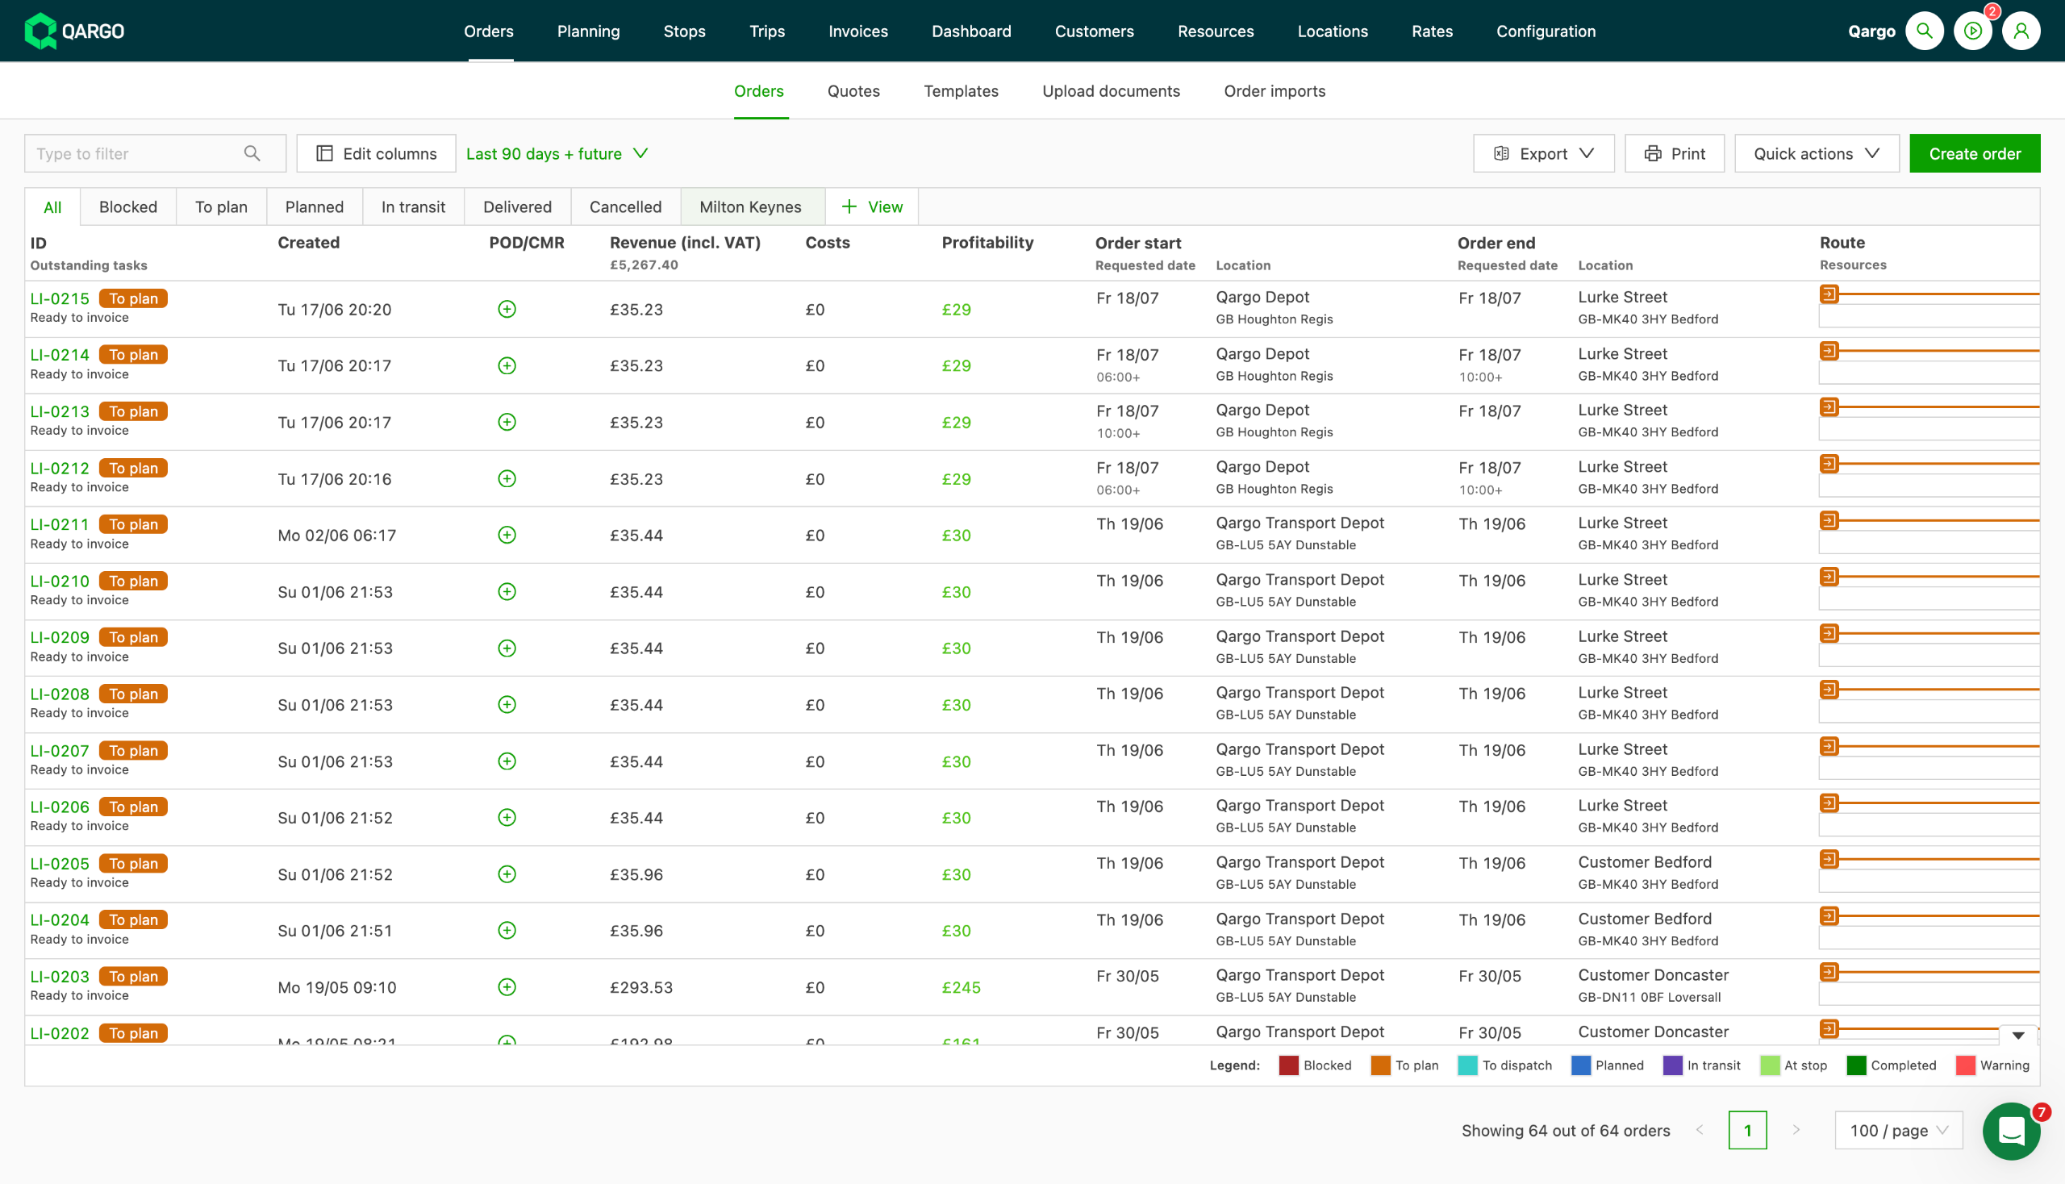Click route start icon for LI-0214
Screen dimensions: 2065x1184
point(1829,351)
